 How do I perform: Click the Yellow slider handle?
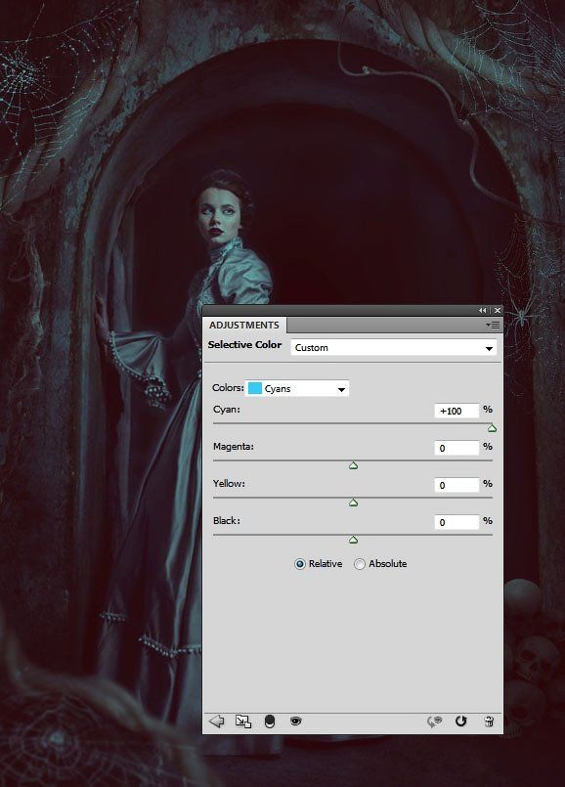[x=353, y=503]
